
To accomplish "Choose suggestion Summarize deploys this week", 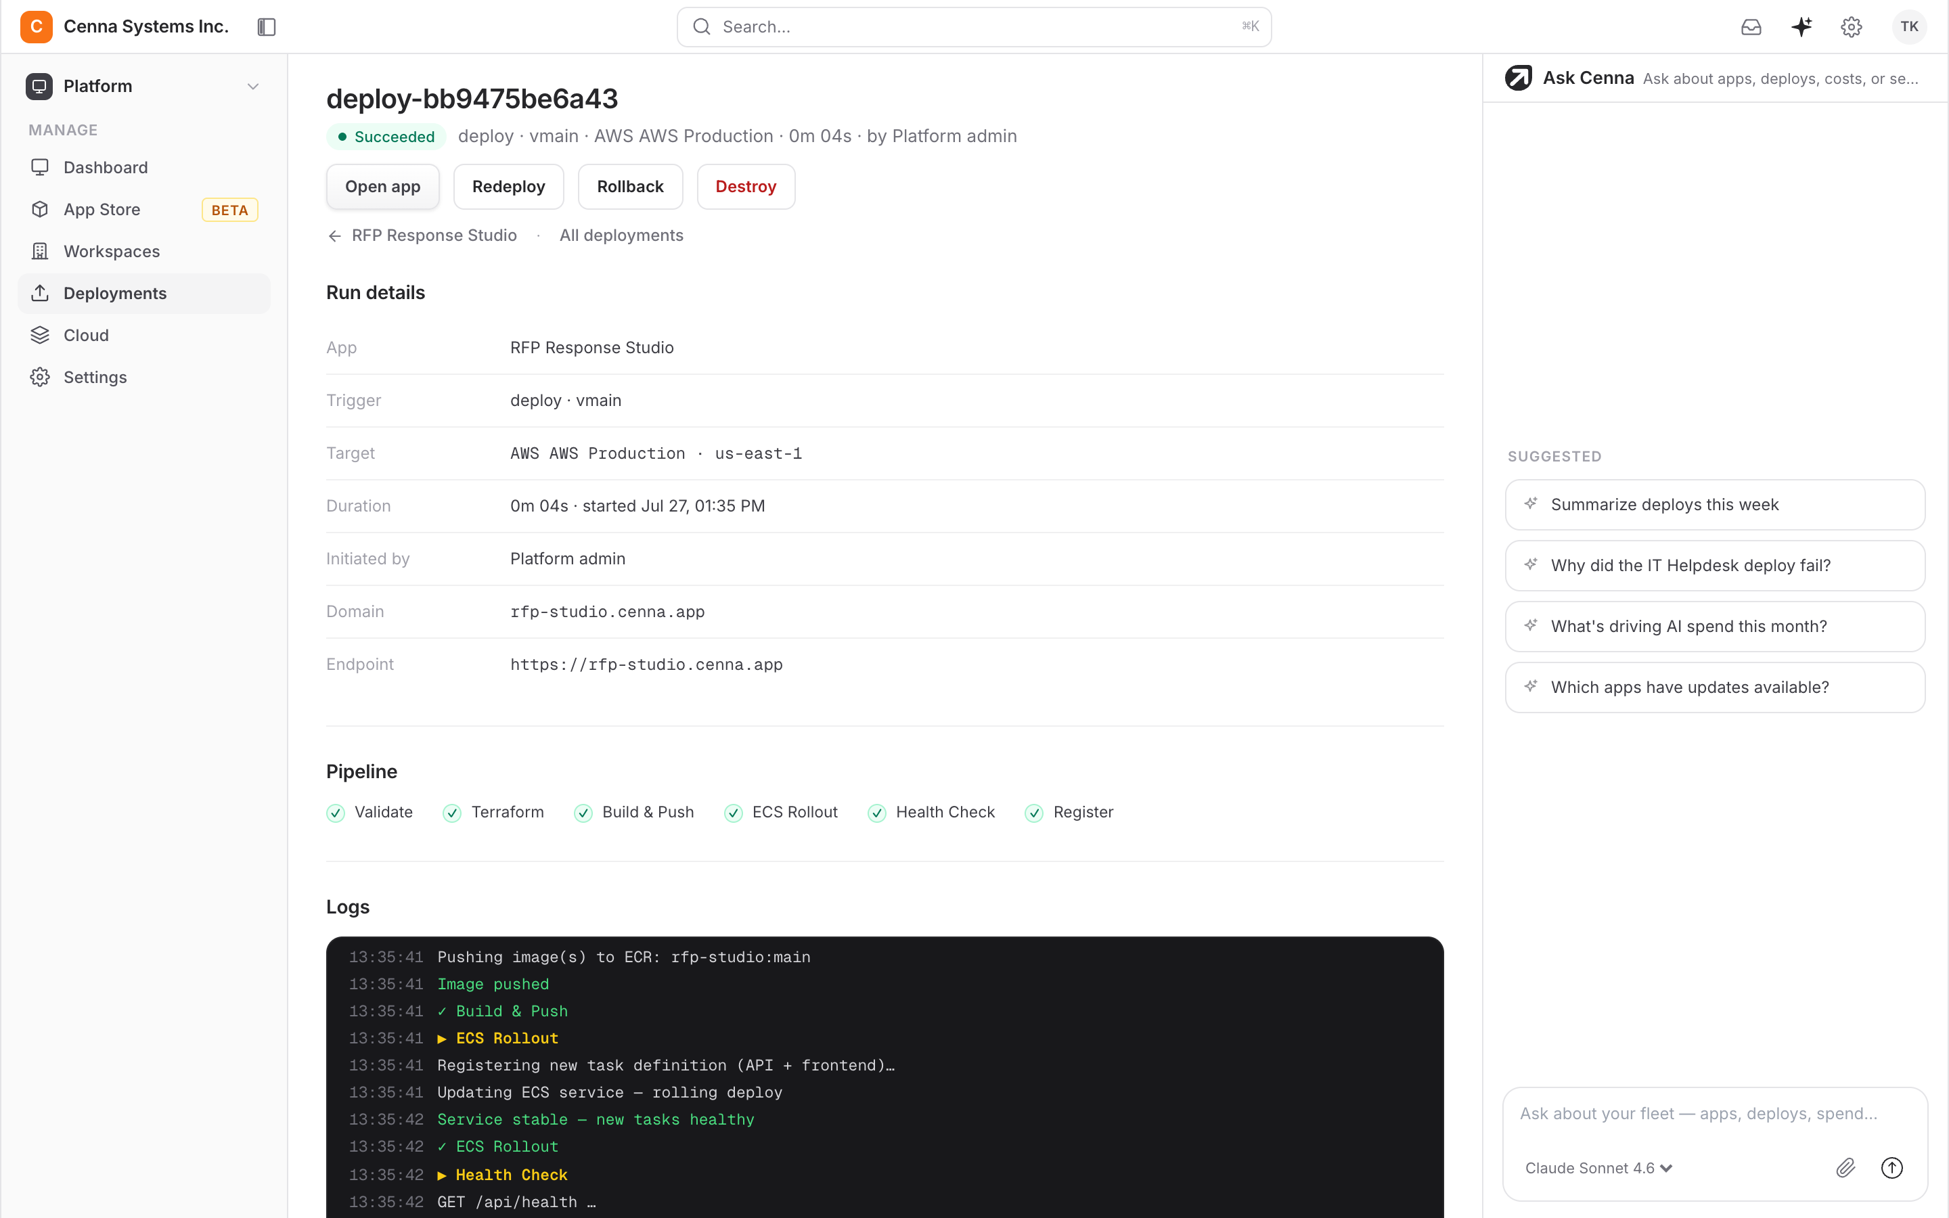I will (x=1715, y=504).
